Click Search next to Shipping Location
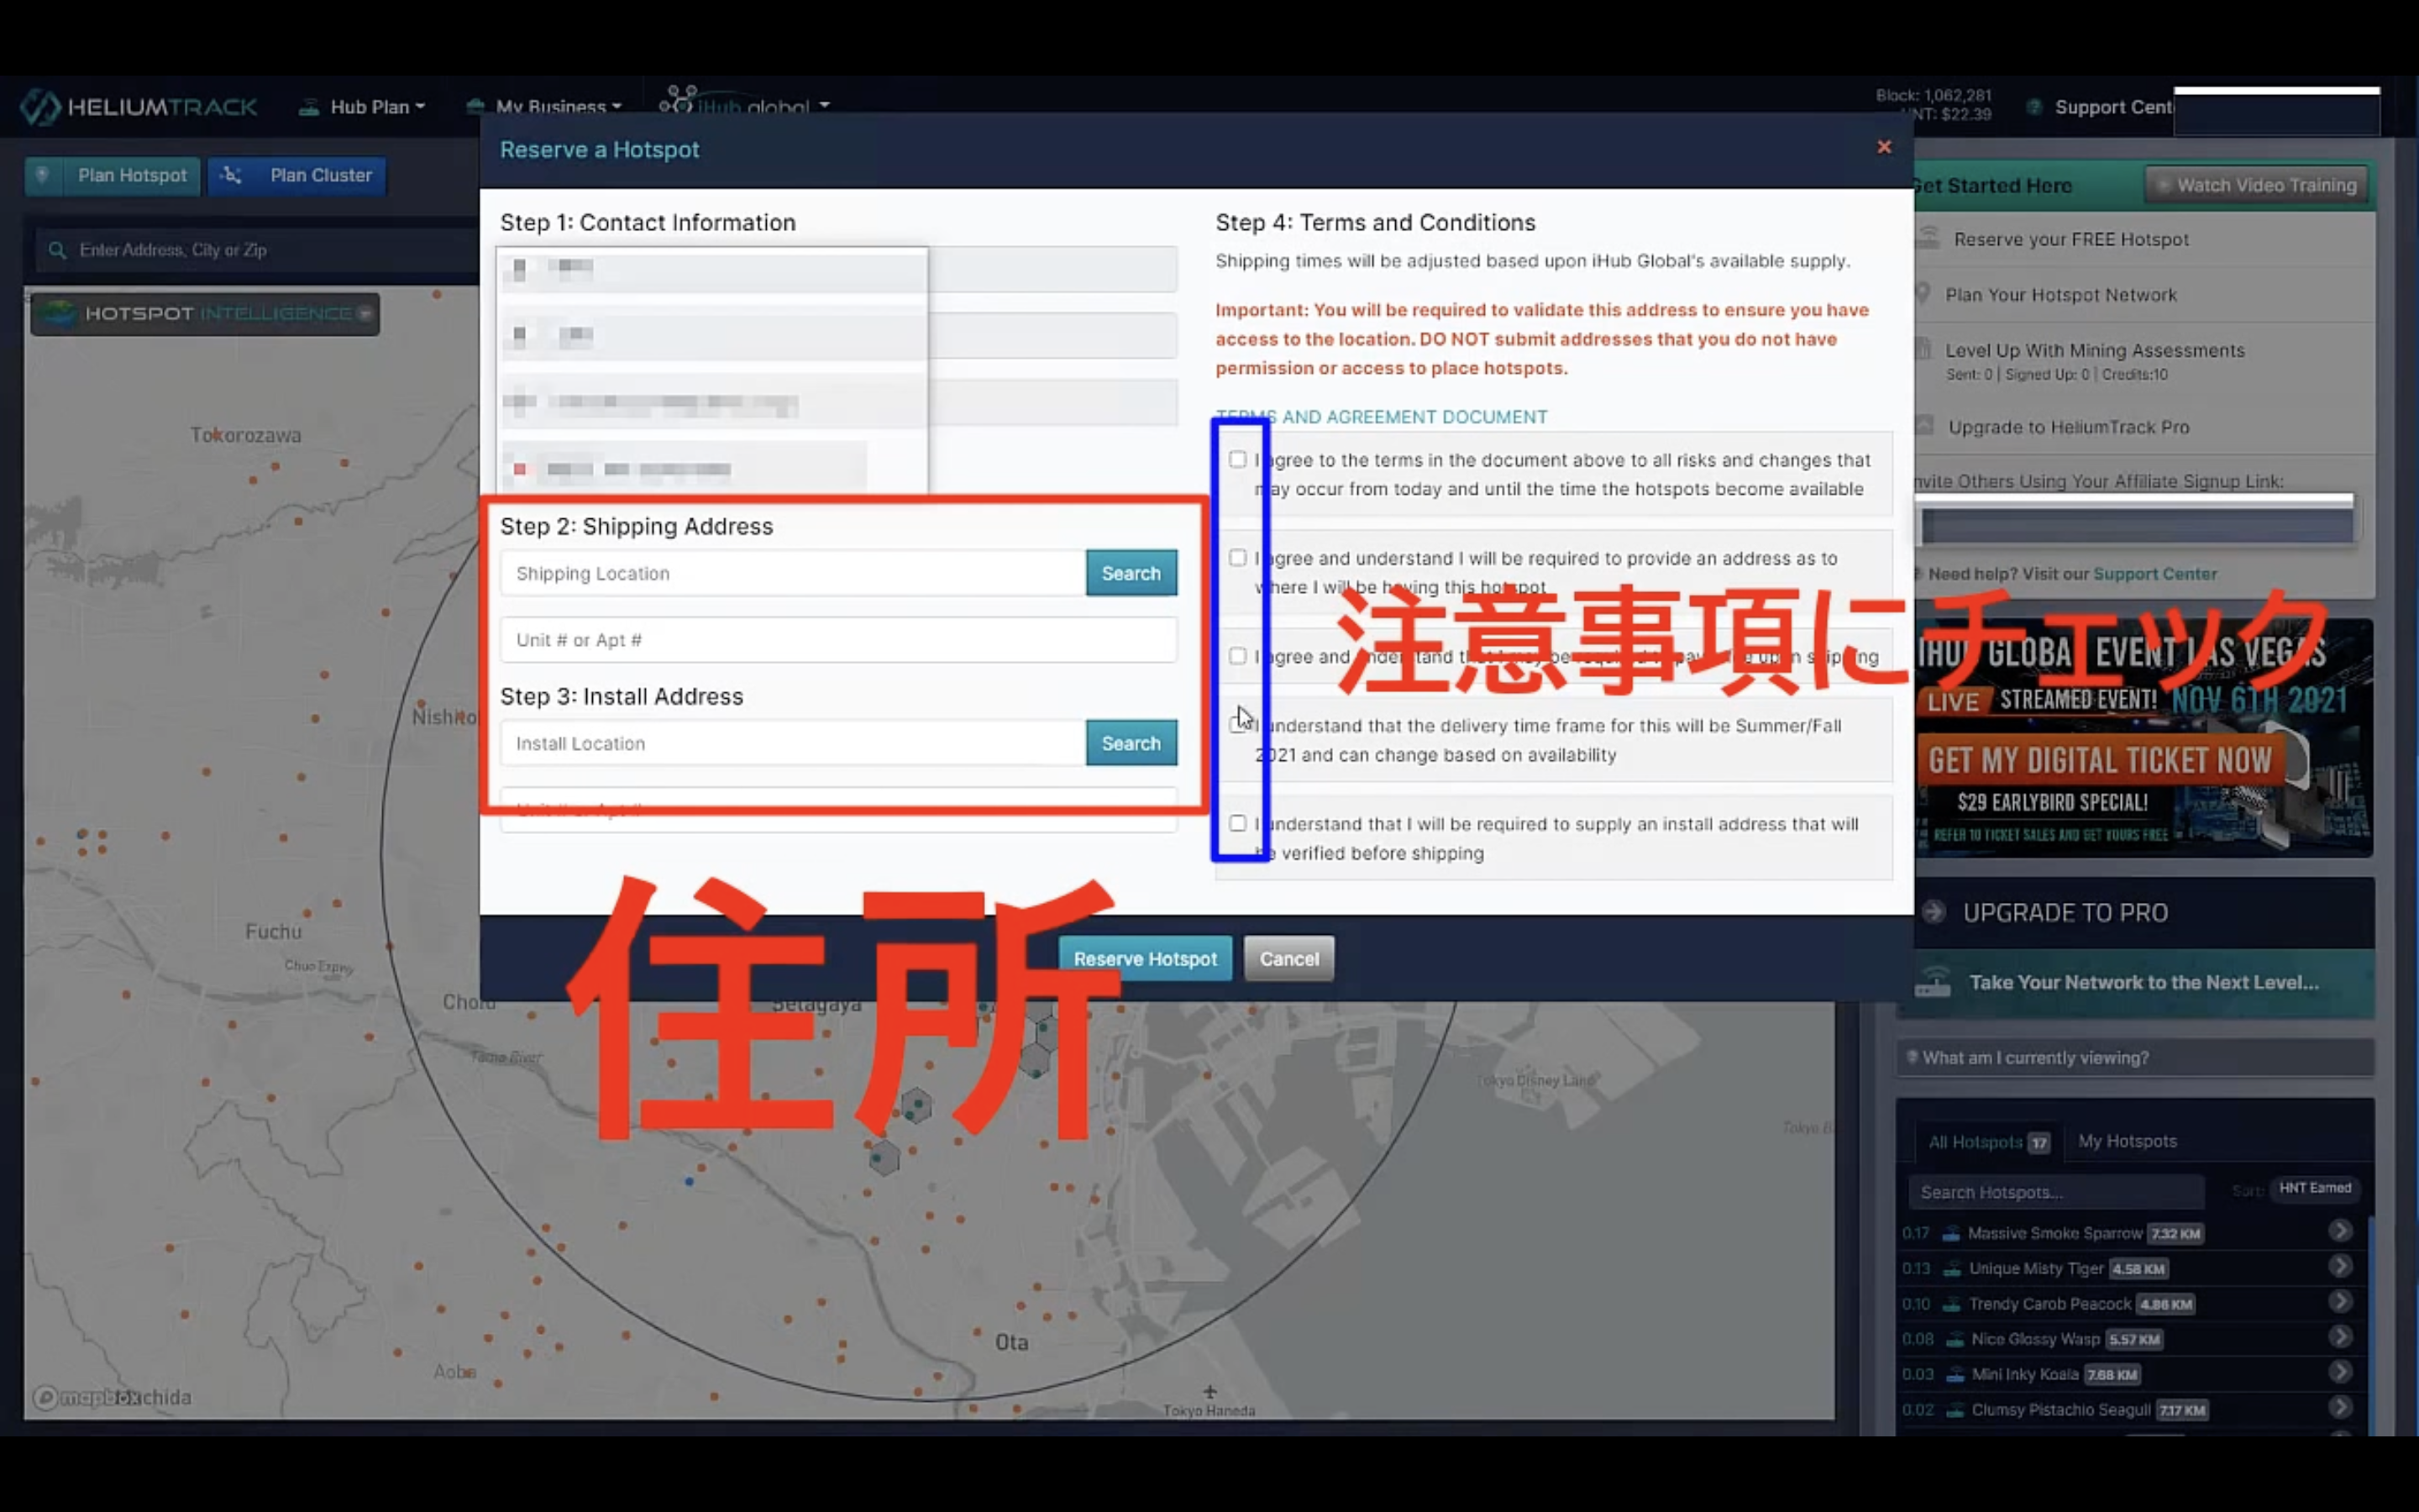Image resolution: width=2419 pixels, height=1512 pixels. coord(1131,573)
